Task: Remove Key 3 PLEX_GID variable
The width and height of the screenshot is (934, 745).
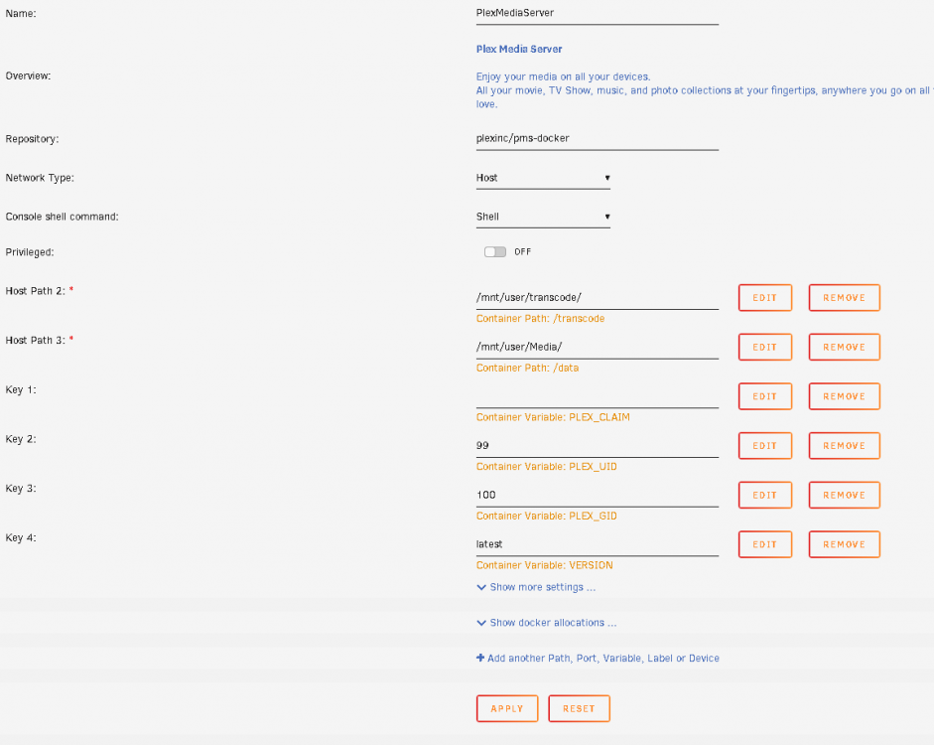Action: pyautogui.click(x=844, y=496)
